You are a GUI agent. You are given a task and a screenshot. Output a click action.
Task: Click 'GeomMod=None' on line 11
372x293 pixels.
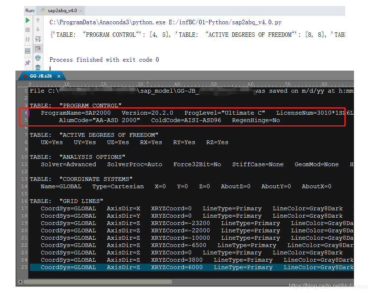pos(316,164)
